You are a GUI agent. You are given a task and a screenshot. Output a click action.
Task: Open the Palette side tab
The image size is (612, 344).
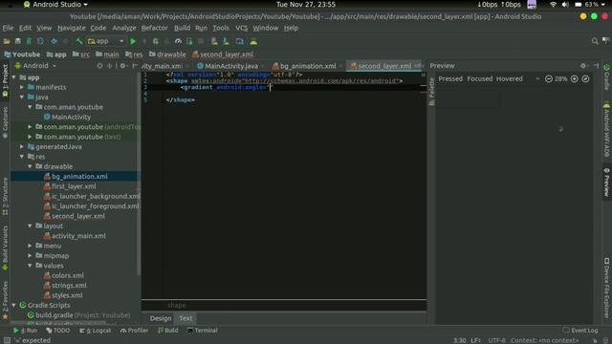click(431, 91)
